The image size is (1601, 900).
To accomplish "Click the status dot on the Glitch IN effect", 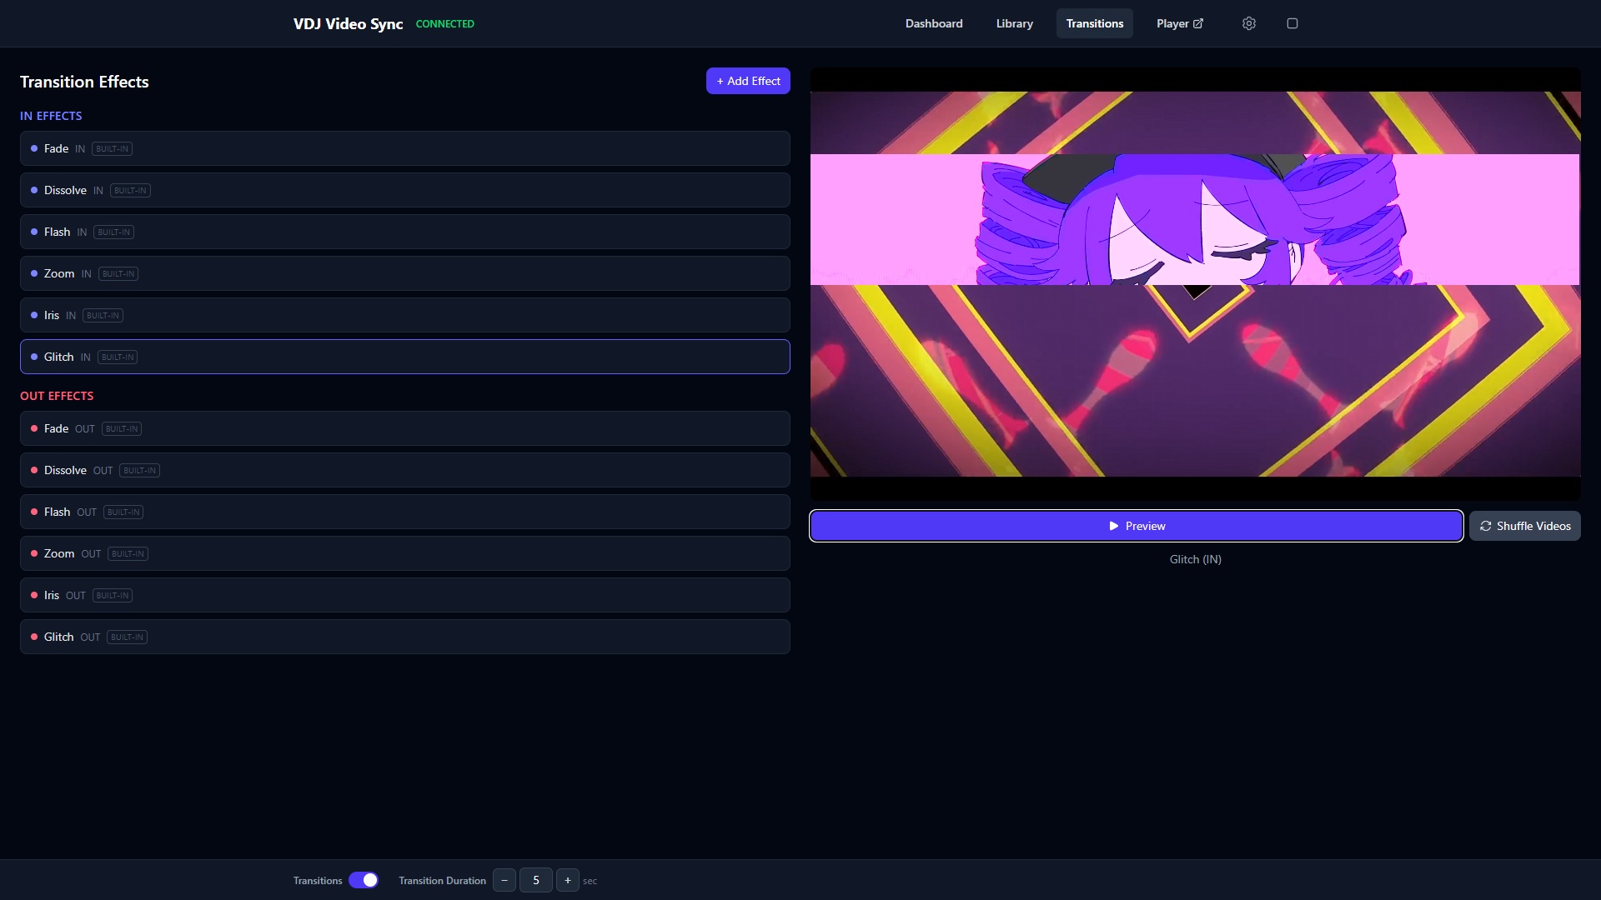I will (34, 356).
